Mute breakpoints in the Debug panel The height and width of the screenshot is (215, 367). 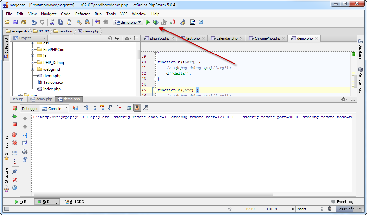click(x=15, y=143)
